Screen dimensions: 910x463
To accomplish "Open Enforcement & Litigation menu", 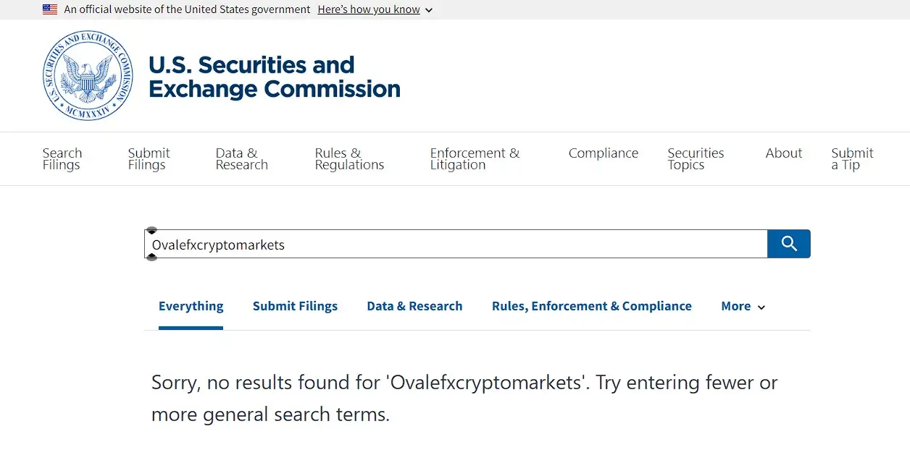I will click(475, 158).
